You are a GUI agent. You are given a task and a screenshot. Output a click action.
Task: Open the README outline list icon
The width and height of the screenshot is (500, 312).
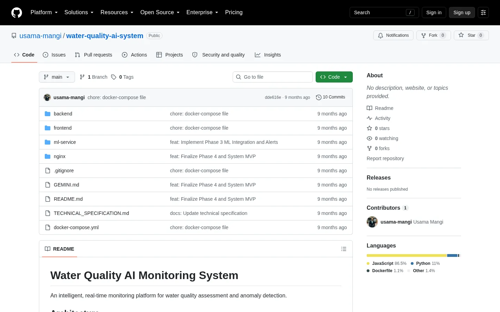click(344, 249)
